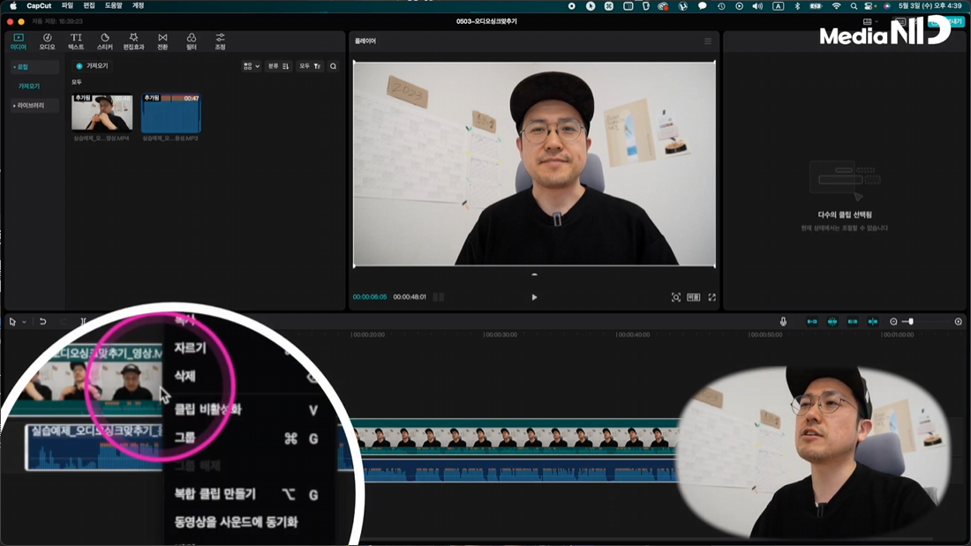Open the 계정 (Account) menu

(138, 5)
